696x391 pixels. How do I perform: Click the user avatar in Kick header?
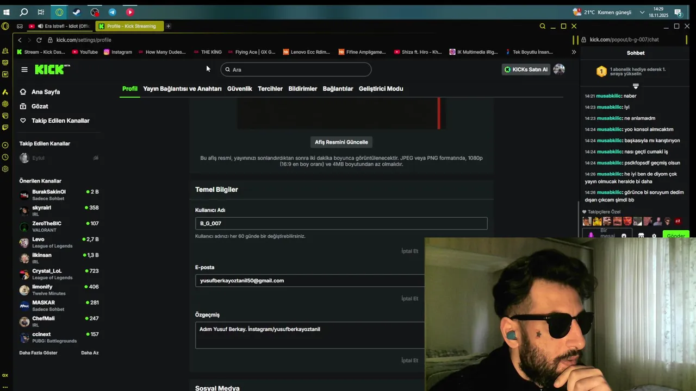[559, 69]
